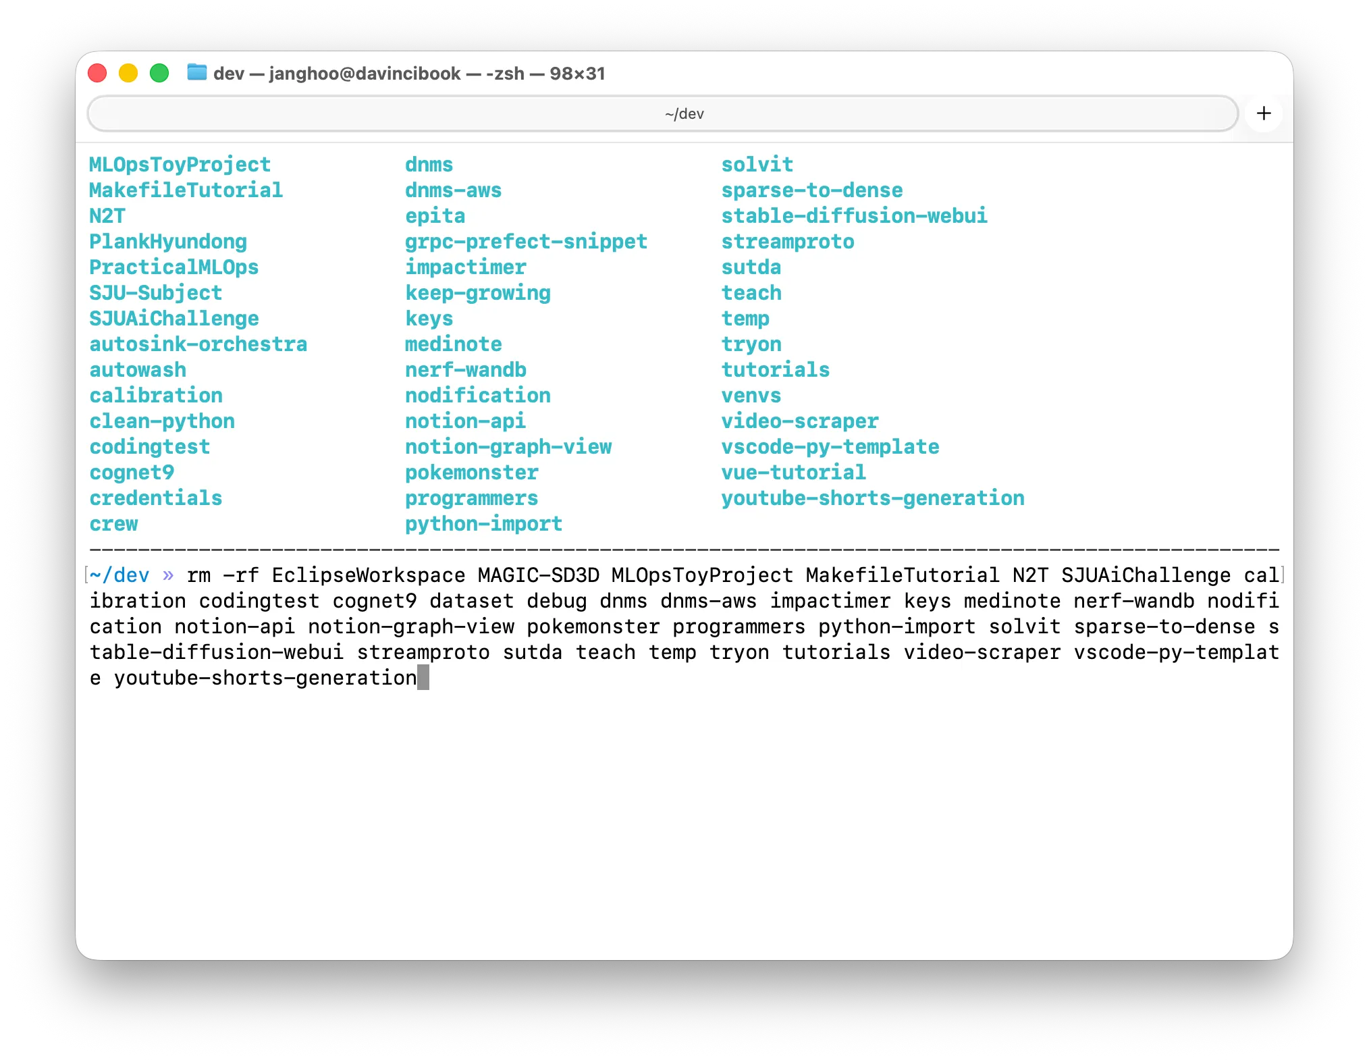The height and width of the screenshot is (1060, 1369).
Task: Click the notion-graph-view listing entry
Action: pos(508,447)
